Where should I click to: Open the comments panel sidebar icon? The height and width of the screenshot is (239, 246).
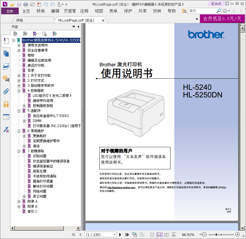click(x=6, y=79)
